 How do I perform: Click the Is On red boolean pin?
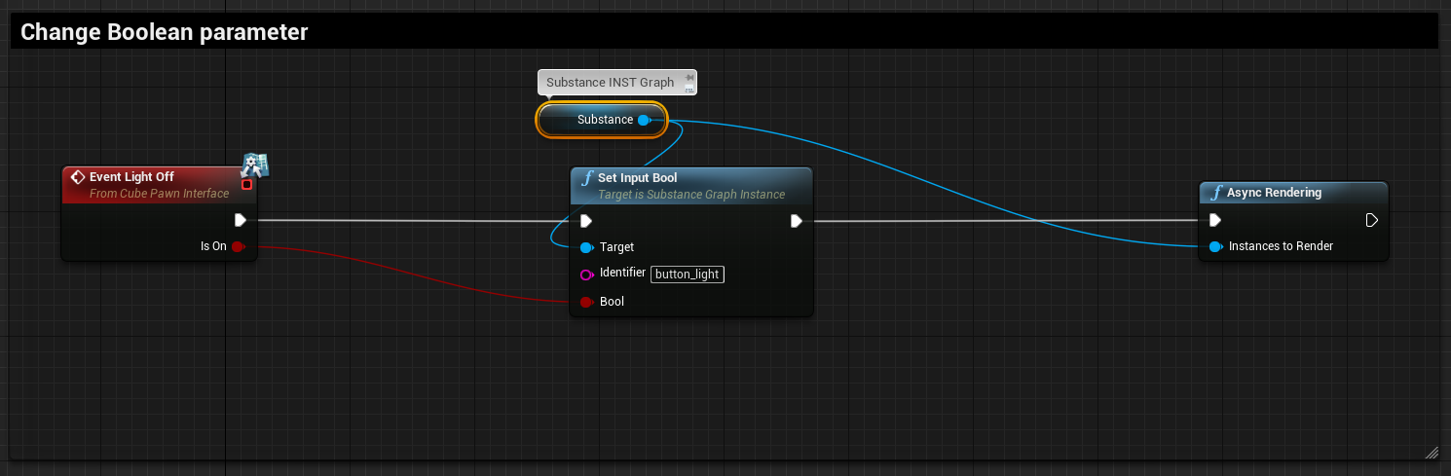[238, 246]
